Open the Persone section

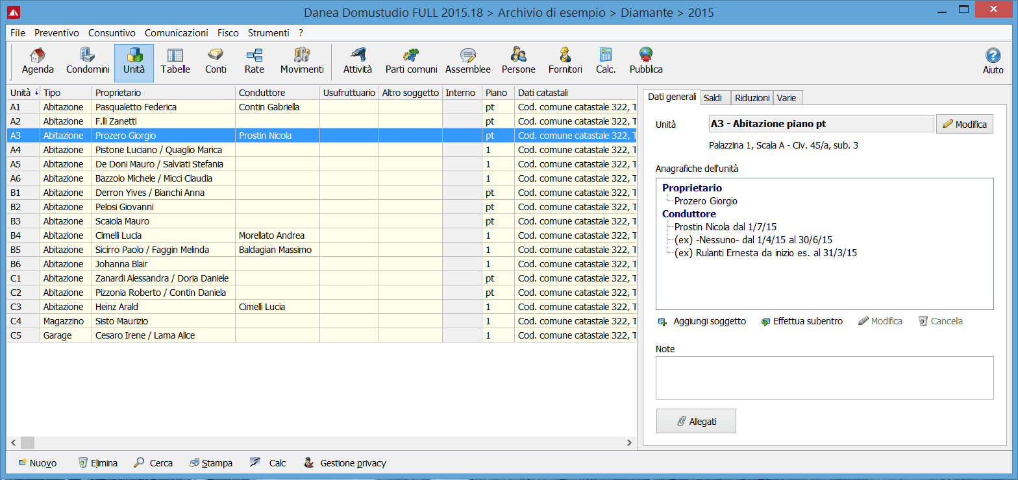(519, 62)
